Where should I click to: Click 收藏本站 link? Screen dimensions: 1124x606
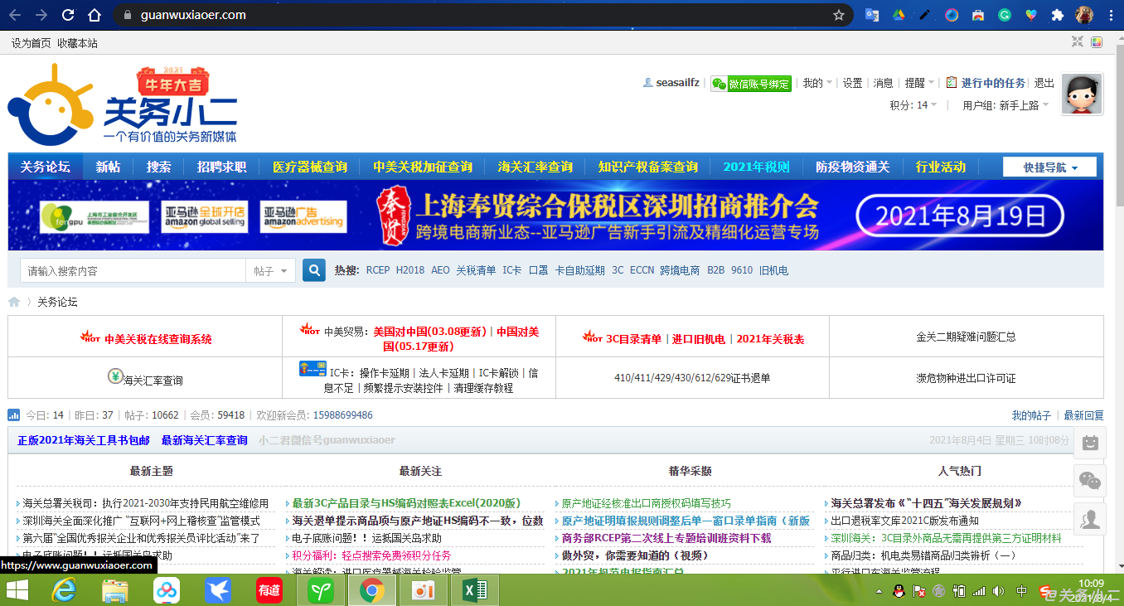[77, 43]
